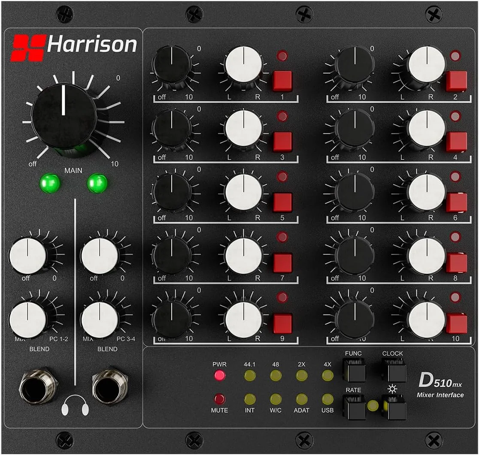This screenshot has height=455, width=479.
Task: Toggle the red channel 6 button
Action: click(x=456, y=202)
